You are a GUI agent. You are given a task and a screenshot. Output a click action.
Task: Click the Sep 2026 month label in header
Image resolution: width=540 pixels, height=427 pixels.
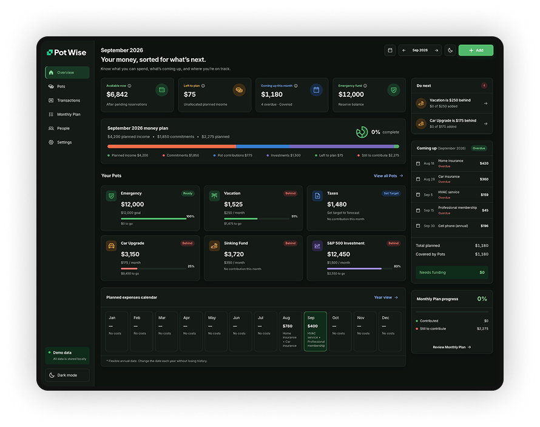[420, 50]
